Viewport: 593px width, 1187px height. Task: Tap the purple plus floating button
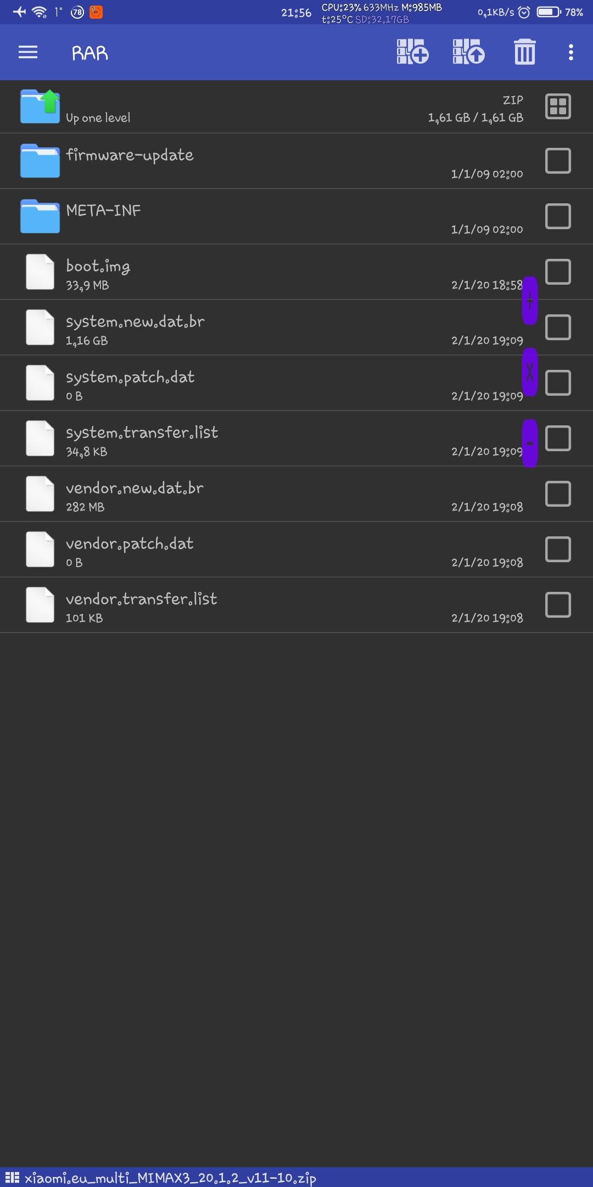530,300
